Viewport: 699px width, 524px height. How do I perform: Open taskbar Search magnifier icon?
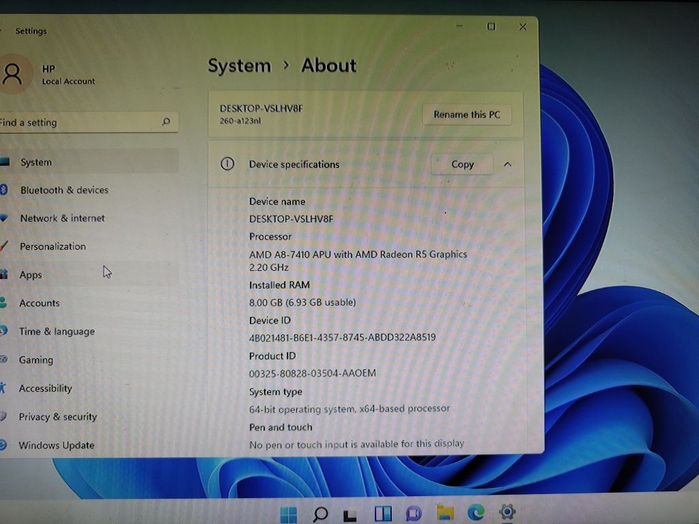(320, 514)
